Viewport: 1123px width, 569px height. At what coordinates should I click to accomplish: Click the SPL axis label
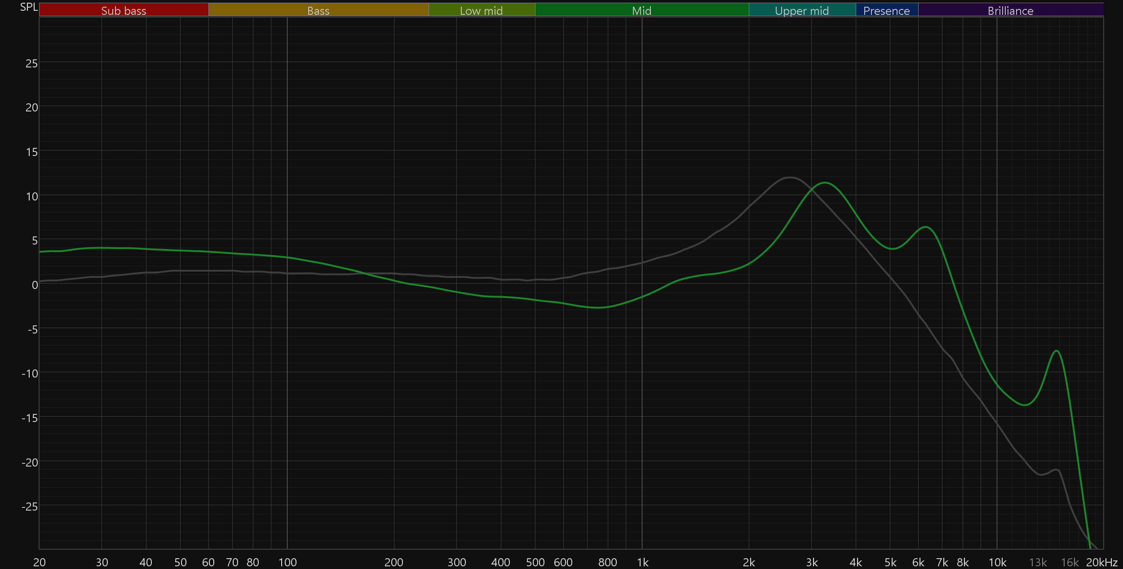(x=29, y=7)
